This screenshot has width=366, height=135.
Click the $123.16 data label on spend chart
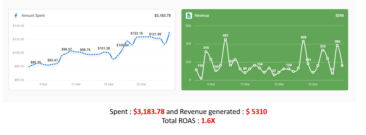tap(137, 33)
